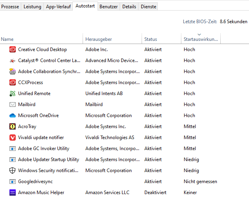Click the Hoch impact for Mailbird
Screen dimensions: 249x200
(189, 105)
